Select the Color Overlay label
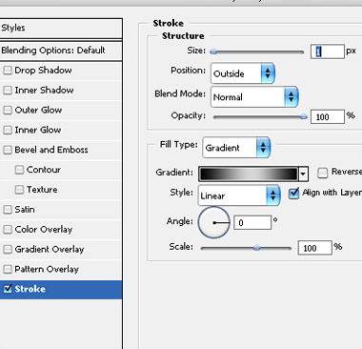This screenshot has width=362, height=349. (44, 230)
